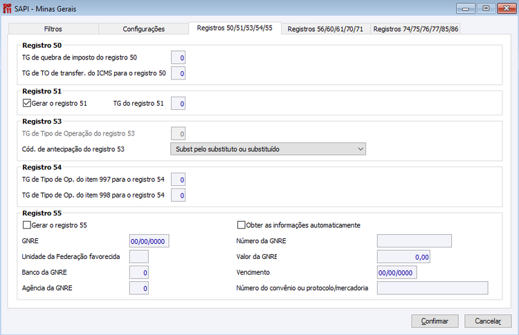Expand Cód. de antecipação do registro 53 dropdown
519x335 pixels.
tap(268, 149)
